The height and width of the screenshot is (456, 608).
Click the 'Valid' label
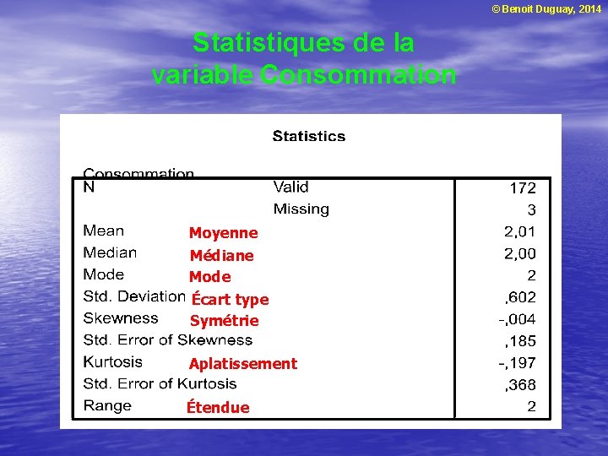tap(290, 187)
